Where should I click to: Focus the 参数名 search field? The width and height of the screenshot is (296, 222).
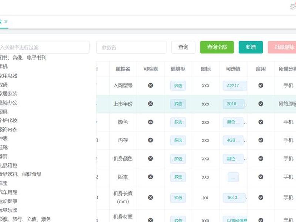point(131,47)
